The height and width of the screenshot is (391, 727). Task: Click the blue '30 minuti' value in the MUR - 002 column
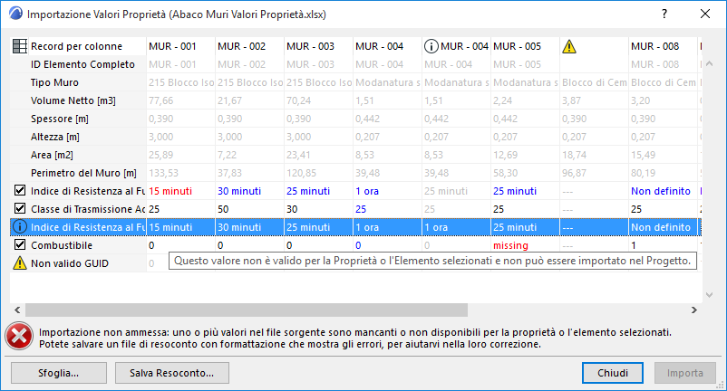[239, 191]
